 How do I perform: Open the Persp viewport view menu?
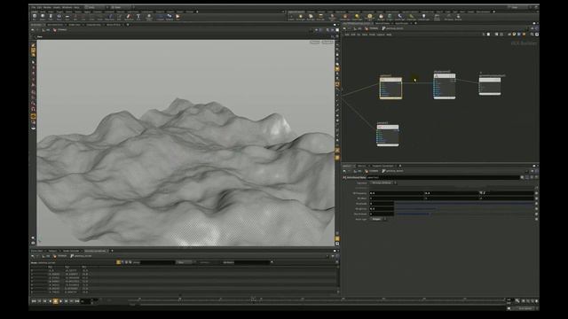[315, 43]
